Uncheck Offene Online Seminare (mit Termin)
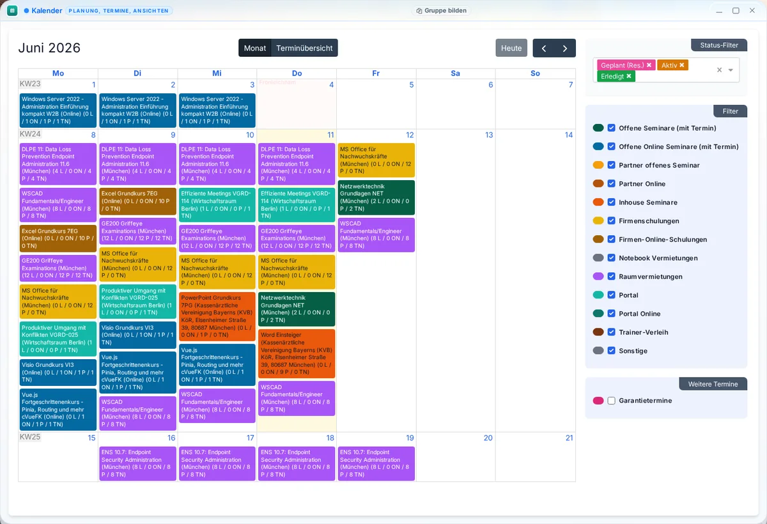The height and width of the screenshot is (524, 767). click(x=612, y=146)
